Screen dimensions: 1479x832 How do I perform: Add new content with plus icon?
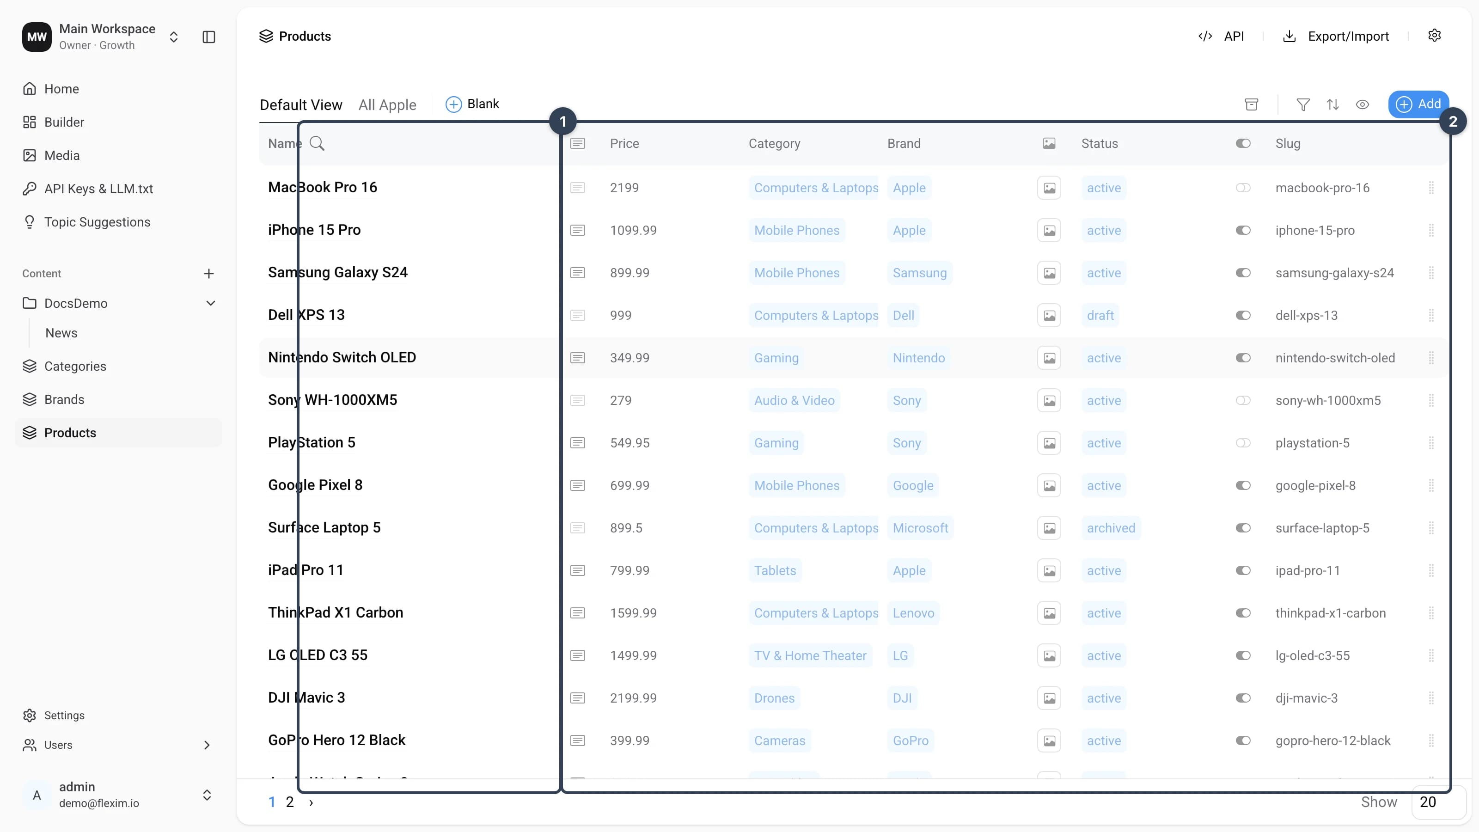[209, 274]
